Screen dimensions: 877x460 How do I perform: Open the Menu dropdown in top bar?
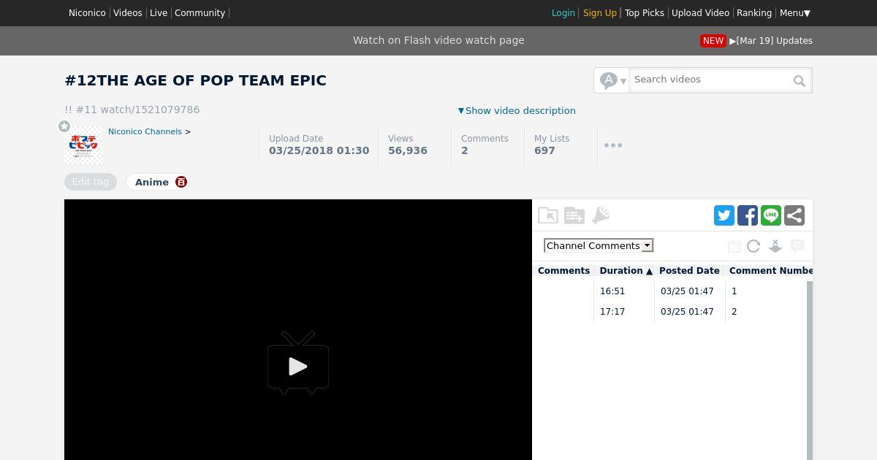pyautogui.click(x=795, y=13)
